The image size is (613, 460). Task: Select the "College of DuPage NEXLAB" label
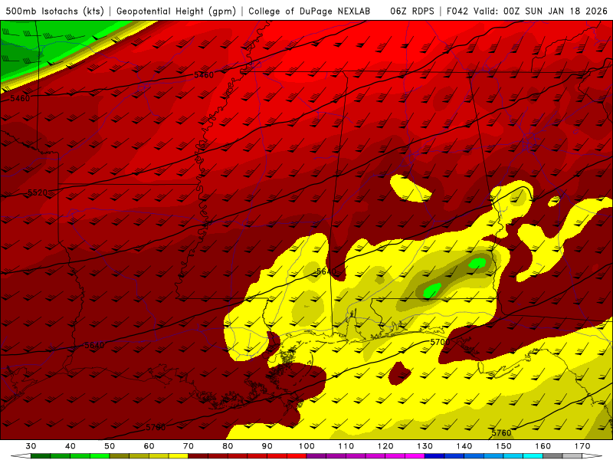[310, 11]
